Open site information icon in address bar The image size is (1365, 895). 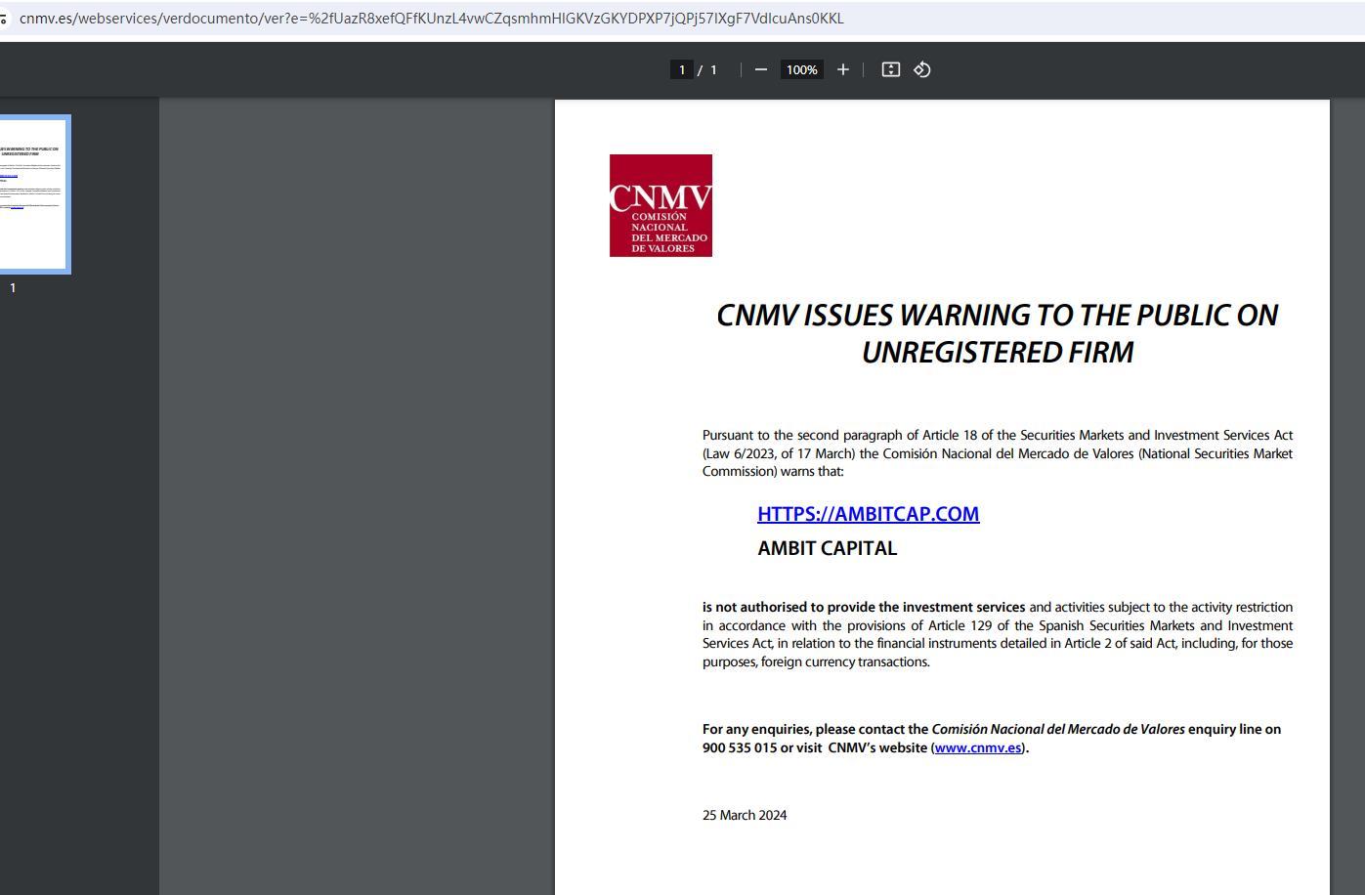pos(4,19)
